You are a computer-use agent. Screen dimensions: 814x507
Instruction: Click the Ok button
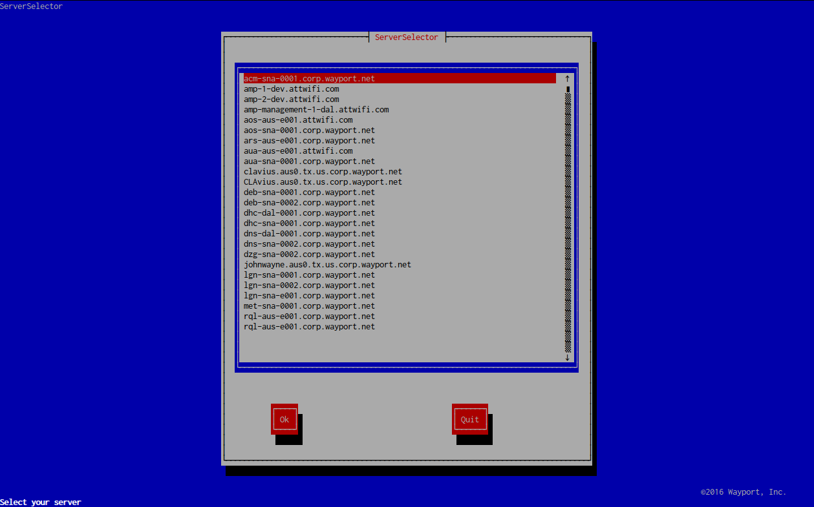(x=284, y=419)
